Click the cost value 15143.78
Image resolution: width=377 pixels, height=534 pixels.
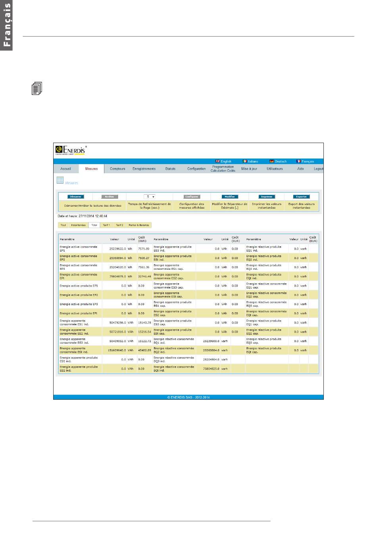[x=145, y=323]
